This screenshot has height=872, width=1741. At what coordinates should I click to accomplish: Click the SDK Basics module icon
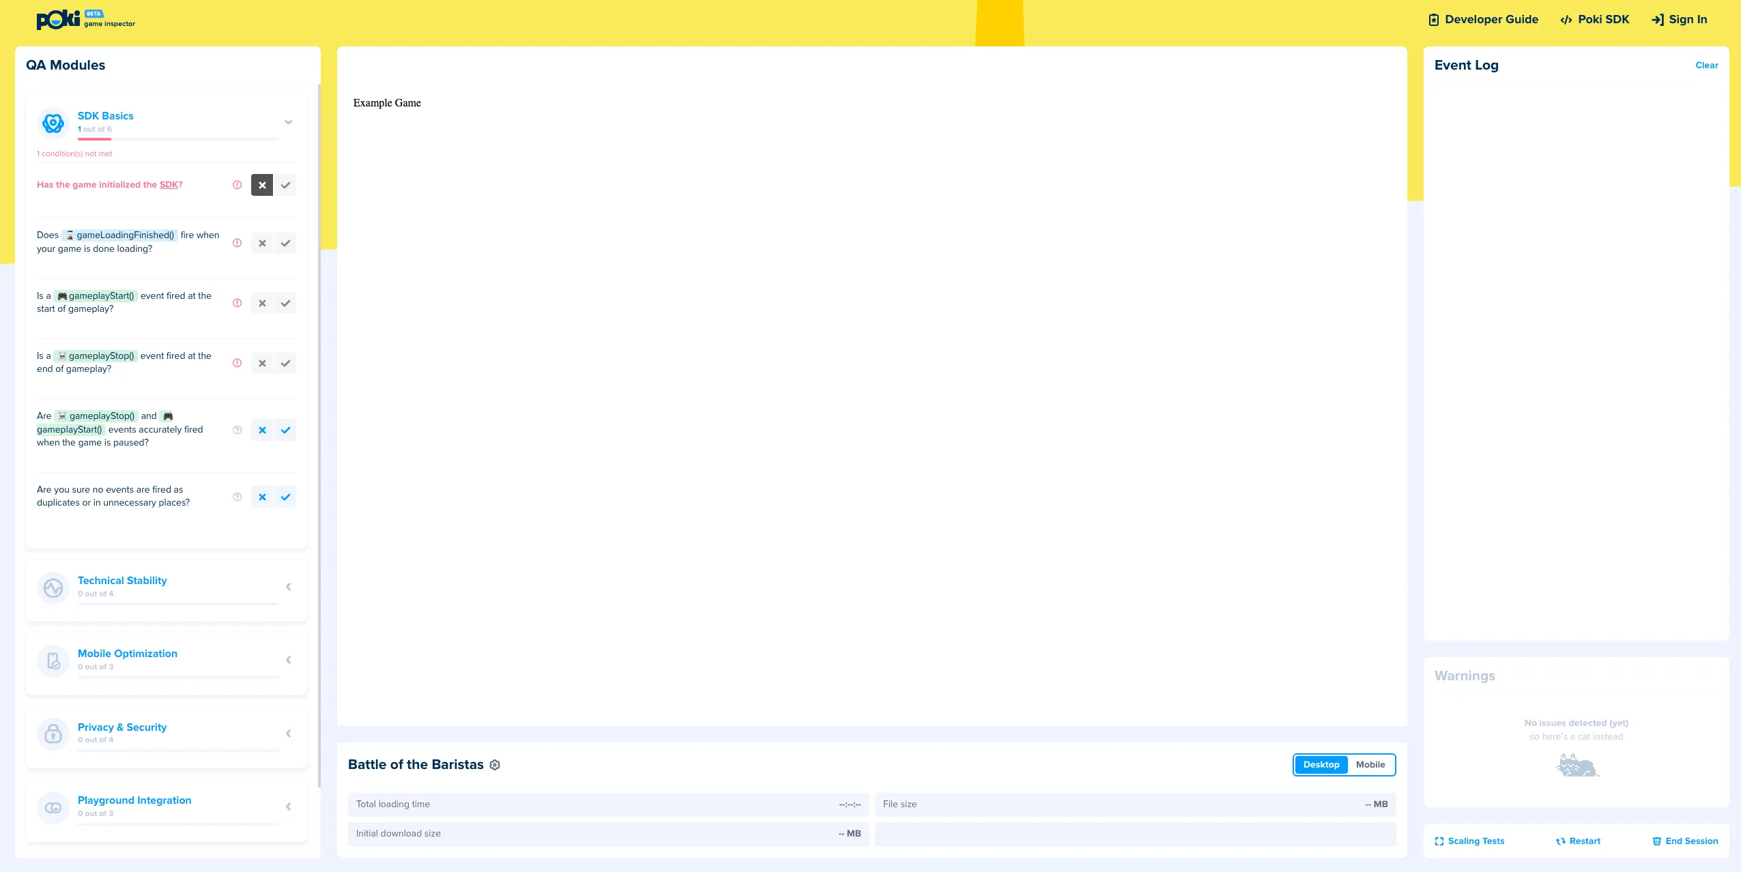tap(53, 123)
